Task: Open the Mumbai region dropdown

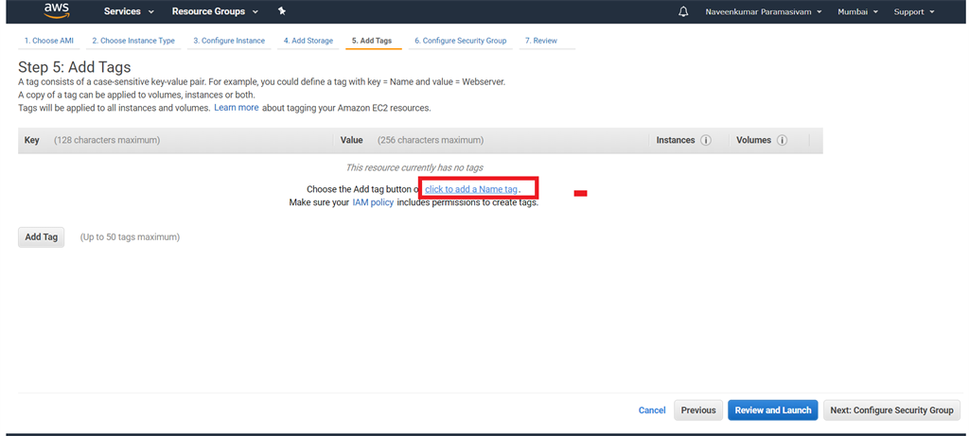Action: coord(857,11)
